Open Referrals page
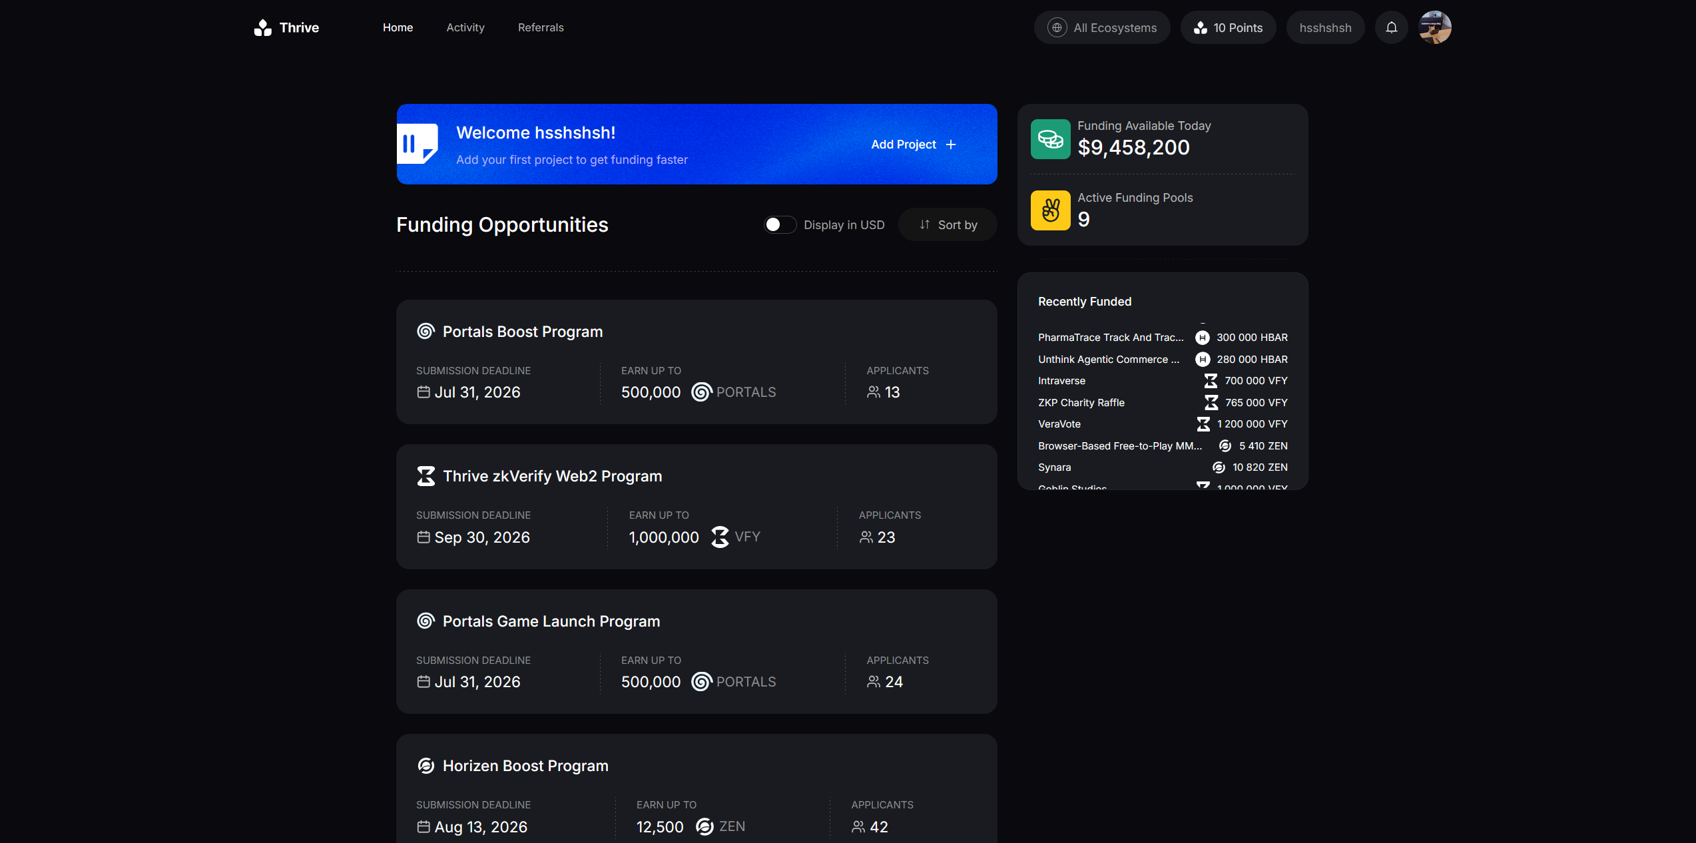 click(x=541, y=27)
